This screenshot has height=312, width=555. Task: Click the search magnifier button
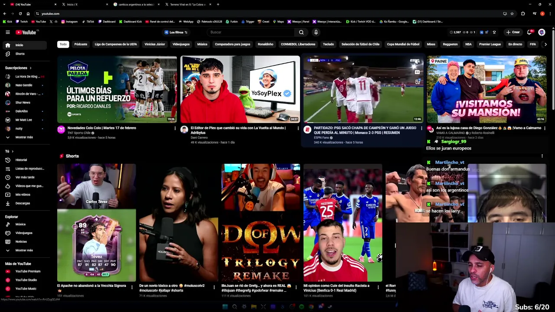pyautogui.click(x=301, y=32)
